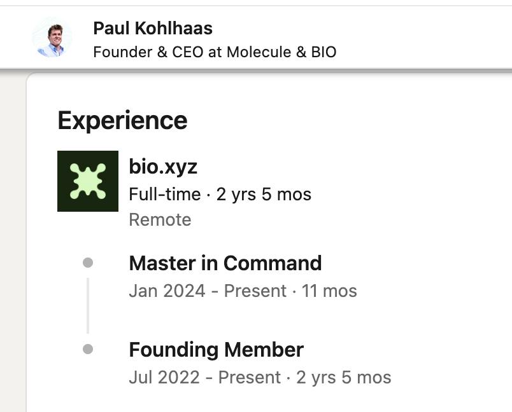Viewport: 512px width, 412px height.
Task: Select the Founder & CEO headline text
Action: 215,52
